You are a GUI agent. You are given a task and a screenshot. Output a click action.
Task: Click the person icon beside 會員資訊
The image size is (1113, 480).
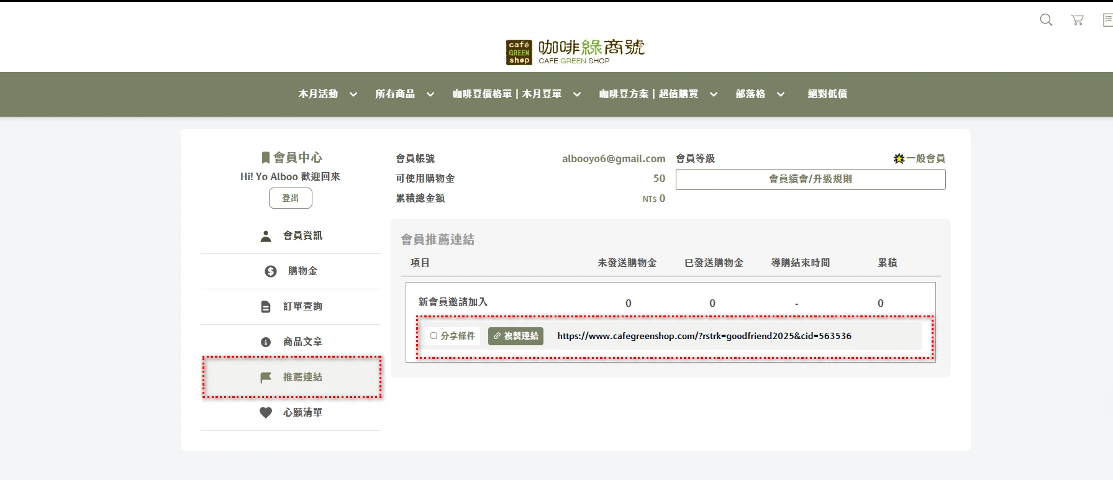click(x=266, y=236)
